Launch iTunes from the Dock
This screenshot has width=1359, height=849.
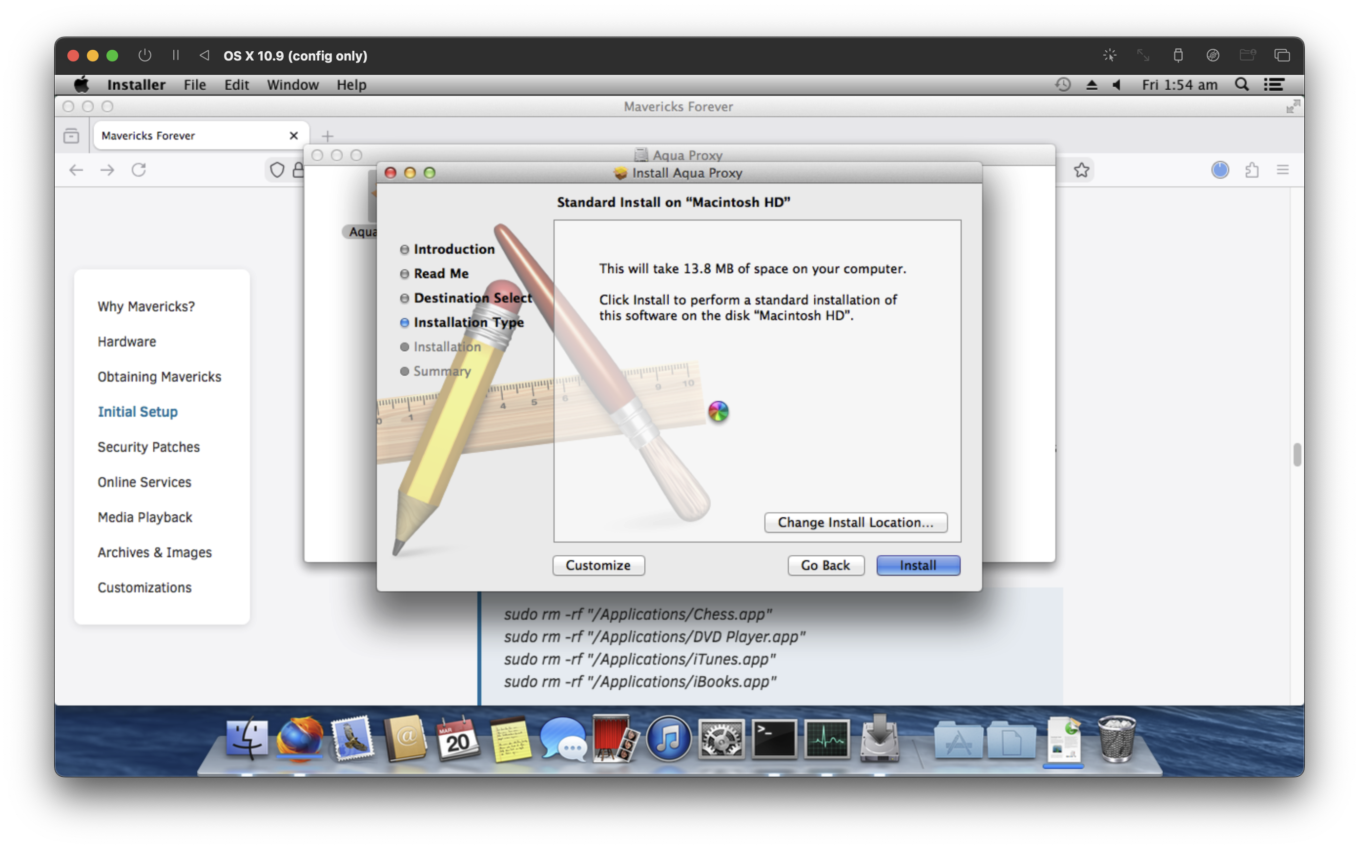pyautogui.click(x=668, y=739)
